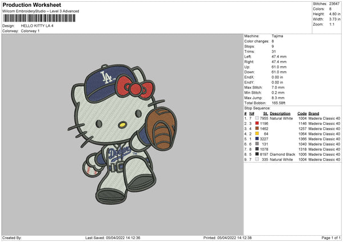343x242 pixels.
Task: Click the Trims value 31
Action: pyautogui.click(x=274, y=51)
